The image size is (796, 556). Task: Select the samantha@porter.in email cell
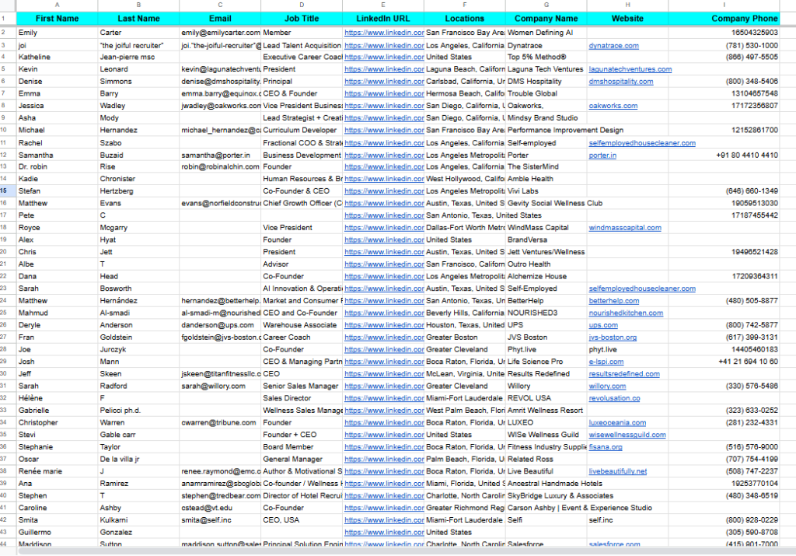(x=220, y=156)
